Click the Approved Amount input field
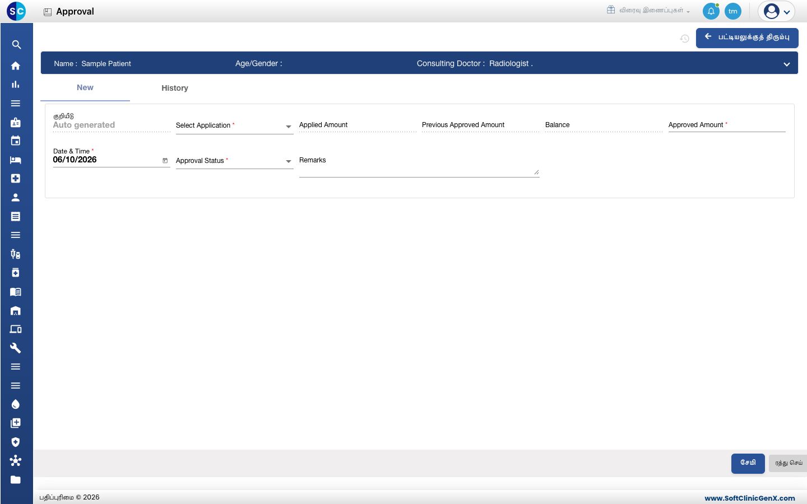807x504 pixels. tap(727, 125)
